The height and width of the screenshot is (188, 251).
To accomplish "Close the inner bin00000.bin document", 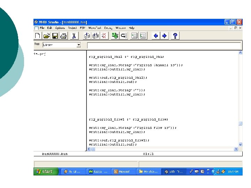I will coord(240,28).
